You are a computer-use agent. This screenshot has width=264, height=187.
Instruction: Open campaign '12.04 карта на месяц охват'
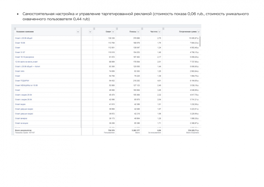(26, 62)
